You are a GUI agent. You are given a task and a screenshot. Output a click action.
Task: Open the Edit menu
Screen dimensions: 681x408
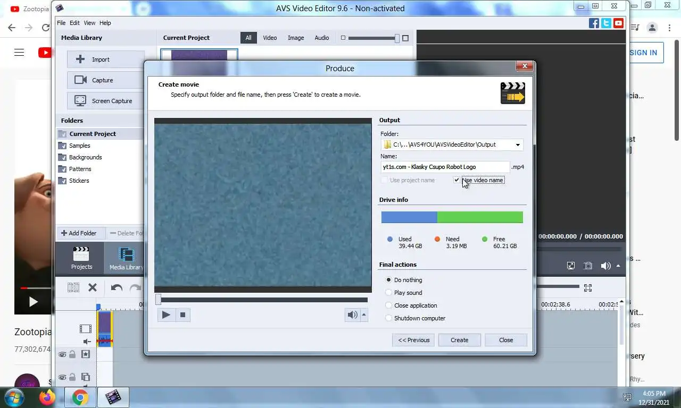[74, 23]
